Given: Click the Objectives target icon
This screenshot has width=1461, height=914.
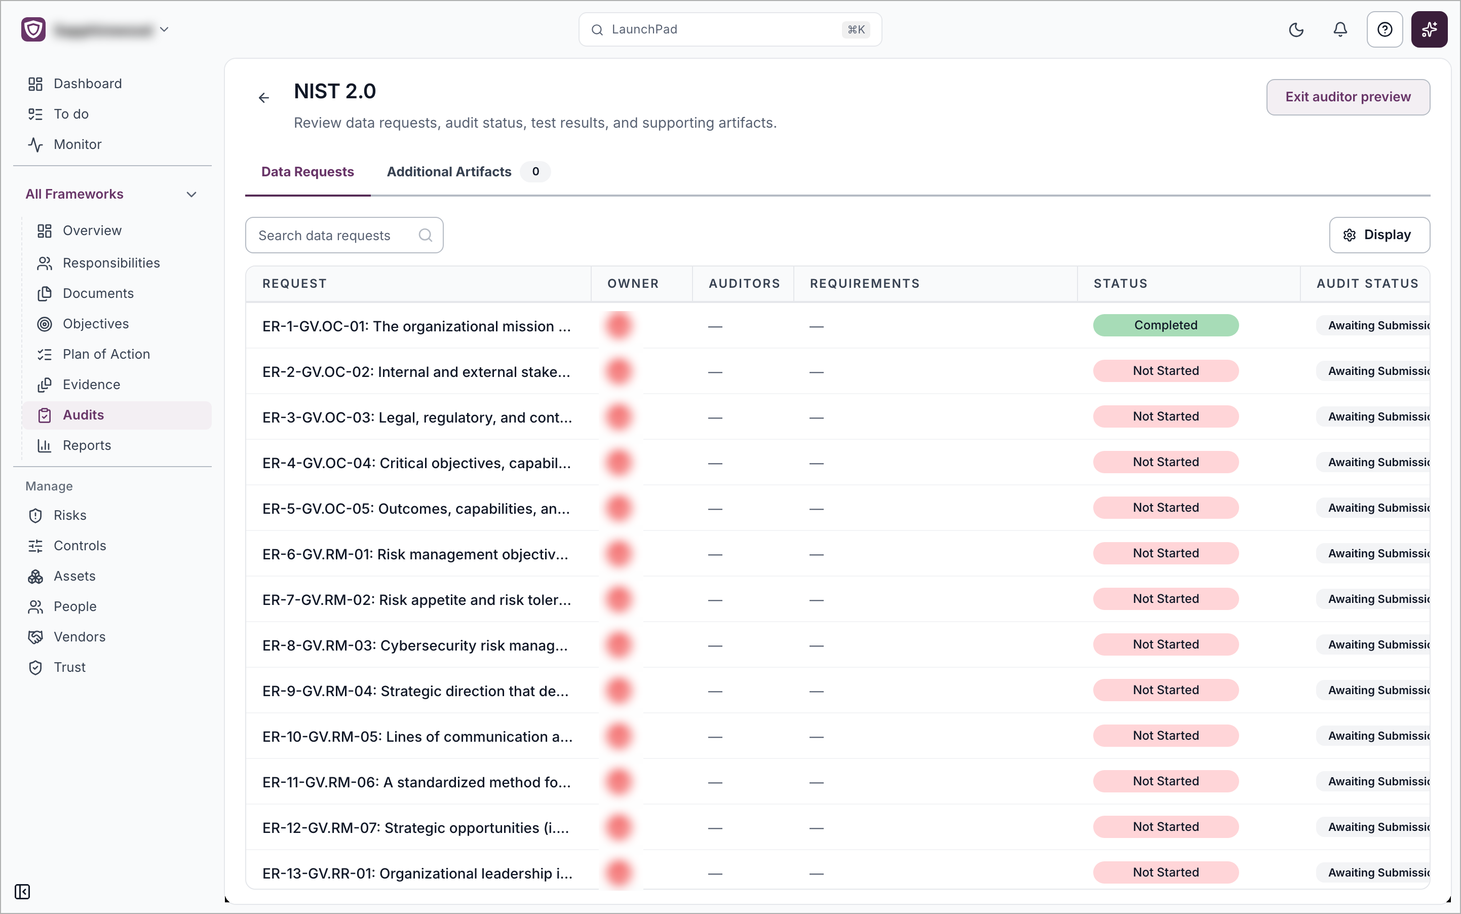Looking at the screenshot, I should click(45, 324).
